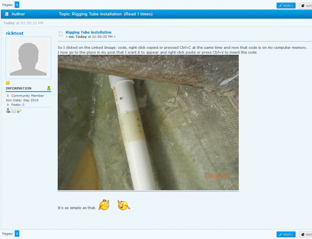Click the second waving smiley emoticon
This screenshot has width=312, height=239.
tap(124, 205)
